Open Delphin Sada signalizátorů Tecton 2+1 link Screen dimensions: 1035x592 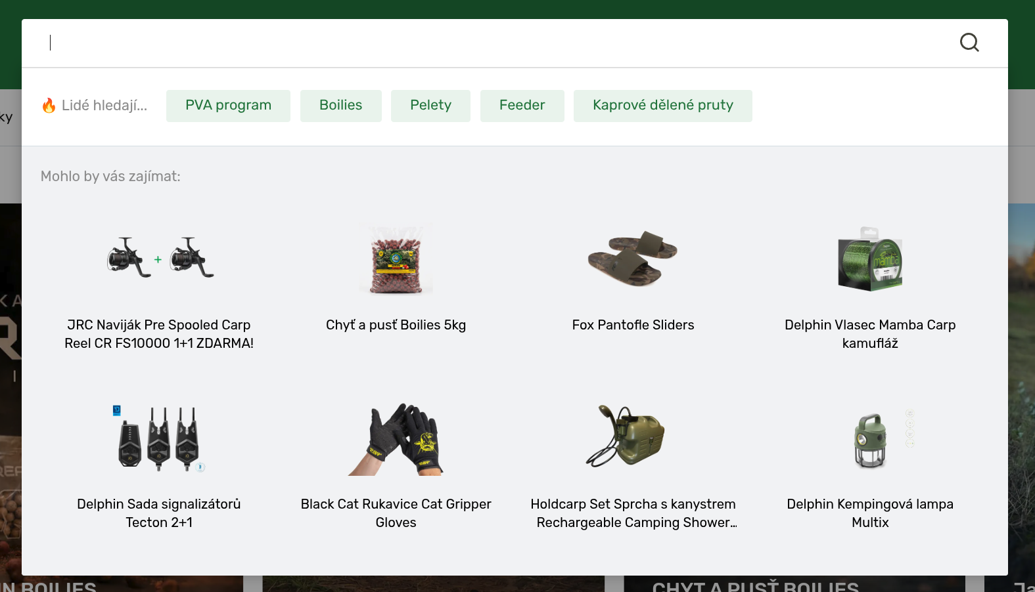(159, 513)
